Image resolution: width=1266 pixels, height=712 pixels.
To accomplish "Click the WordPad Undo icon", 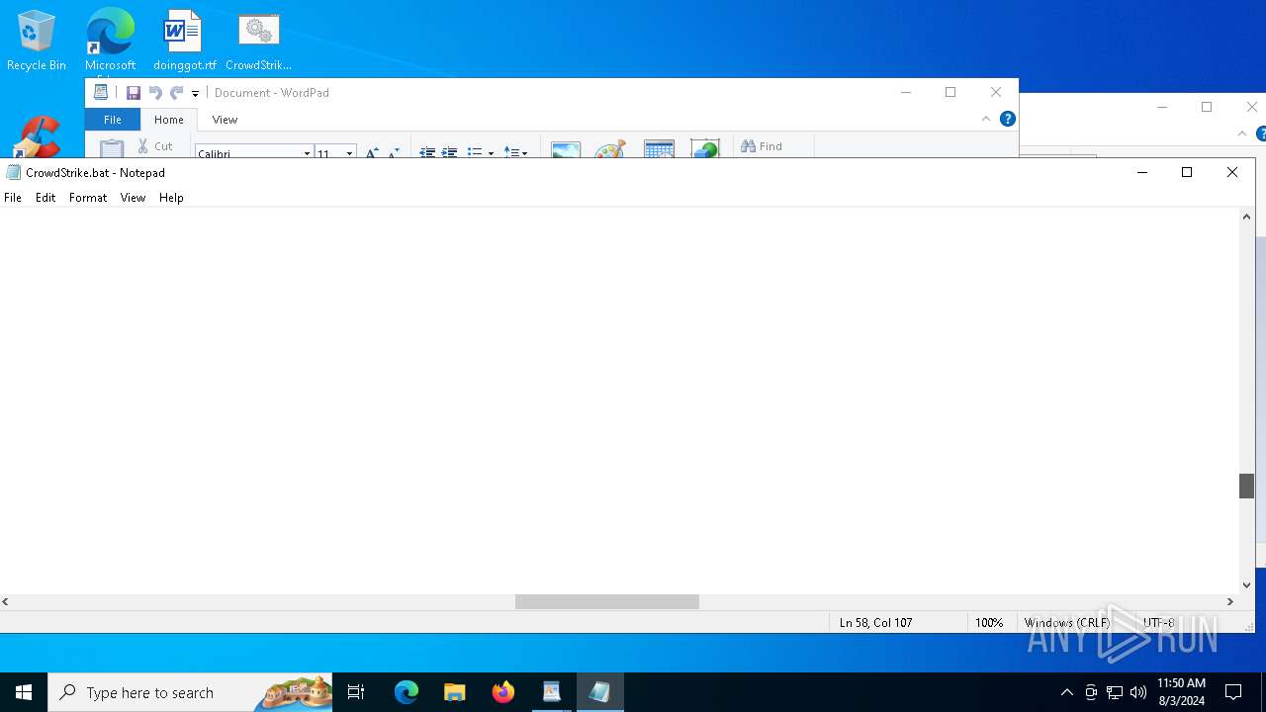I will [155, 93].
